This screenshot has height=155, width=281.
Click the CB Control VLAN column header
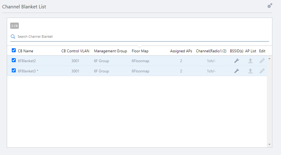(x=75, y=51)
